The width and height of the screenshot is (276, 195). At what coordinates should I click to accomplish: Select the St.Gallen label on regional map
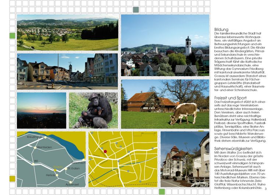pyautogui.click(x=74, y=169)
